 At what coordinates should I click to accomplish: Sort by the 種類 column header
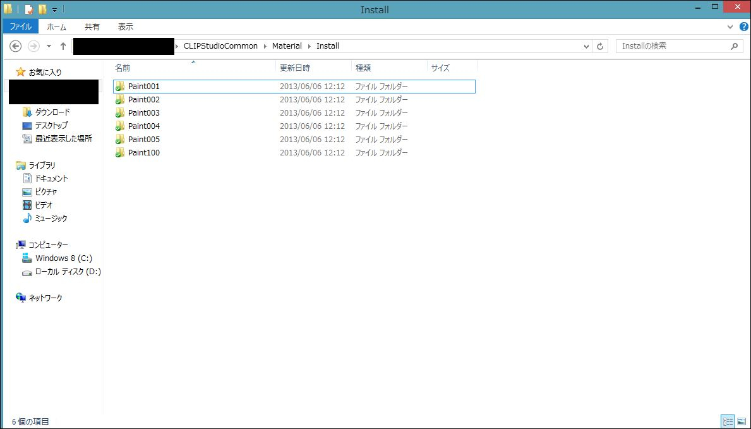click(389, 68)
